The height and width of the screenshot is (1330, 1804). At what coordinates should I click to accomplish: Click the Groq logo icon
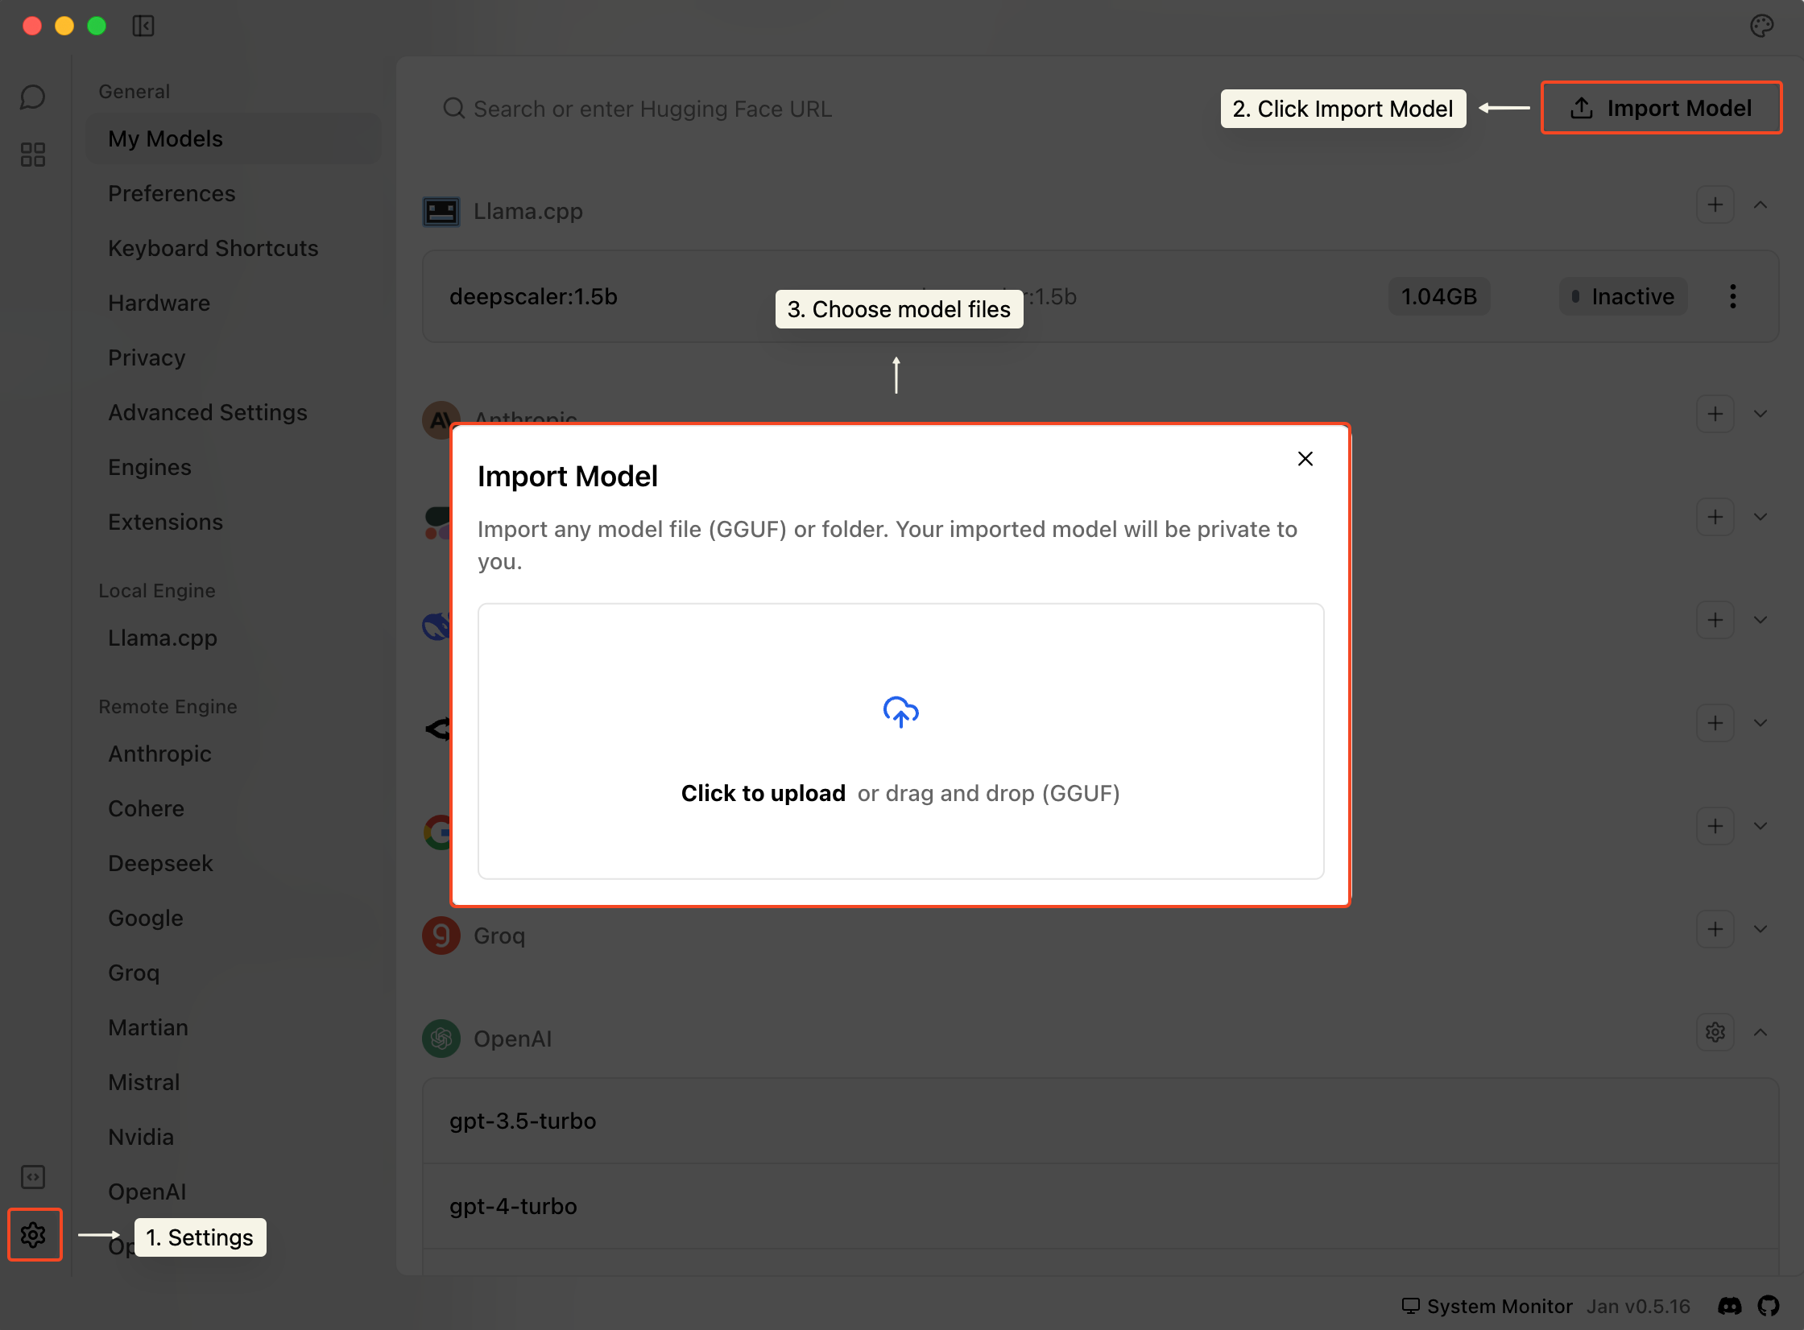pyautogui.click(x=441, y=936)
